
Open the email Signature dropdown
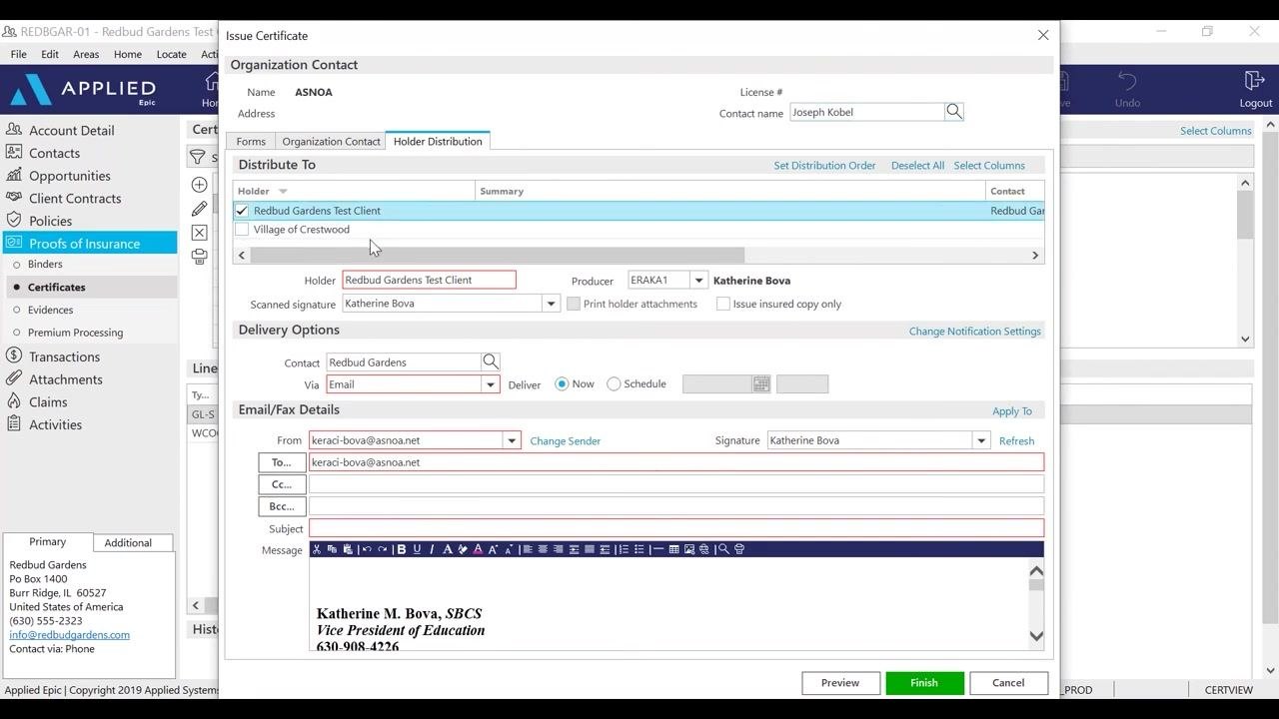click(x=981, y=440)
